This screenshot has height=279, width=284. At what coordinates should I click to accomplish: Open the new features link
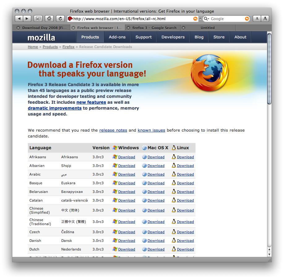coord(91,102)
